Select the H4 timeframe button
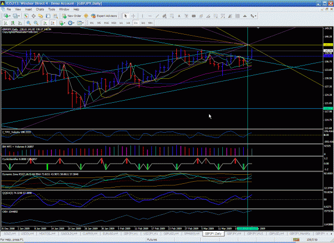 pos(128,23)
